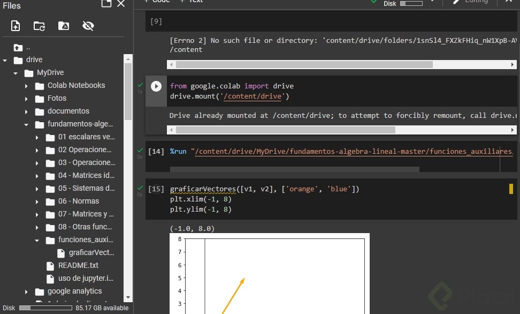Screen dimensions: 520x314
Task: Expand the google analytics folder
Action: [26, 292]
